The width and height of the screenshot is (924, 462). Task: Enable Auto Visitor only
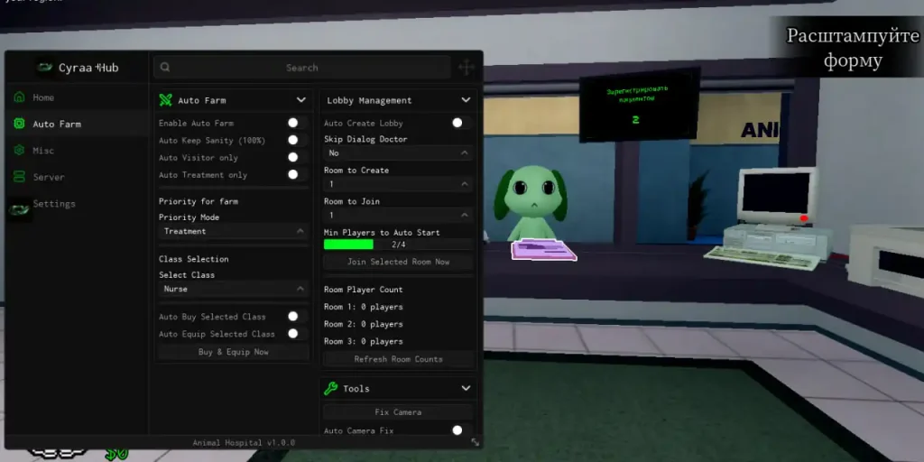tap(297, 157)
